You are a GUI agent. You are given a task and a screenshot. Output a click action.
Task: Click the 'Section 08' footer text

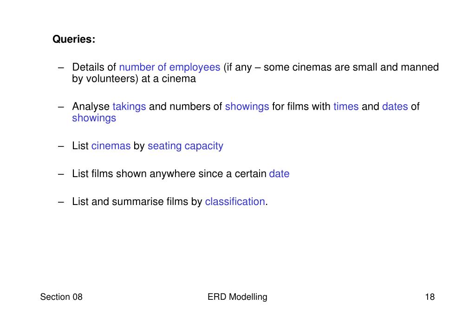click(61, 297)
